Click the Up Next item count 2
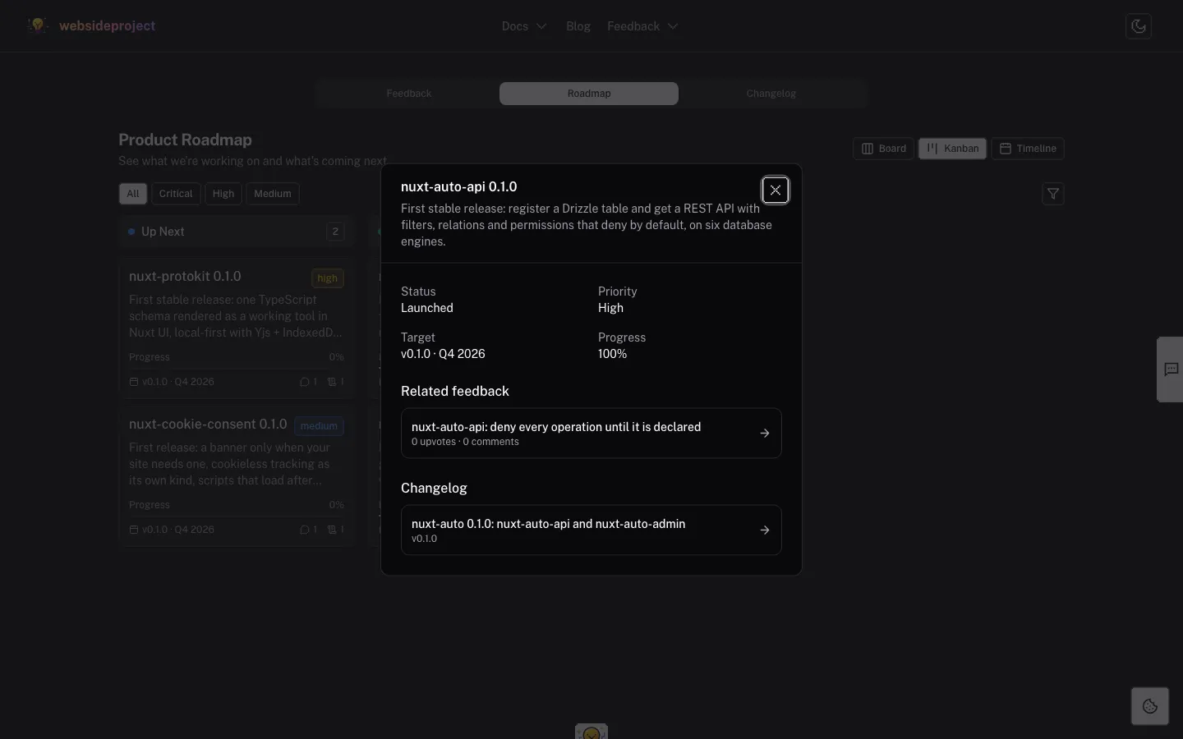Screen dimensions: 1183x739 335,232
